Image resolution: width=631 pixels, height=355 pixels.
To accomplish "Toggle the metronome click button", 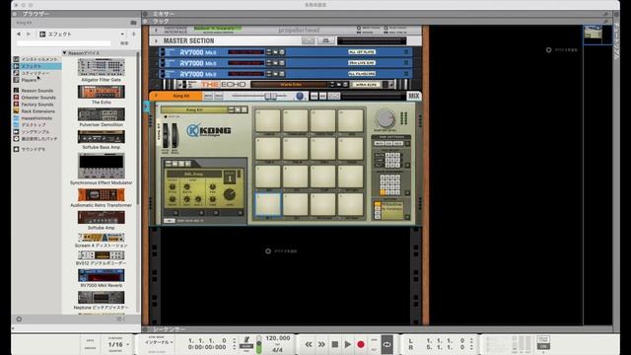I will coord(246,346).
